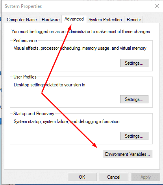Close the System Properties dialog

click(157, 6)
